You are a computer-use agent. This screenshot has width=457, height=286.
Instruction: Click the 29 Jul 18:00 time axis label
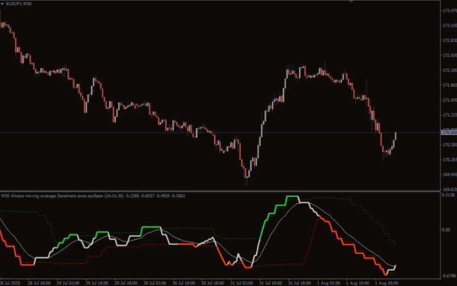coord(126,283)
